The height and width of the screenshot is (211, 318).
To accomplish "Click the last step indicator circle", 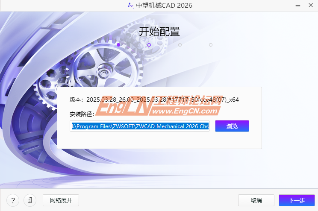I will [x=211, y=45].
